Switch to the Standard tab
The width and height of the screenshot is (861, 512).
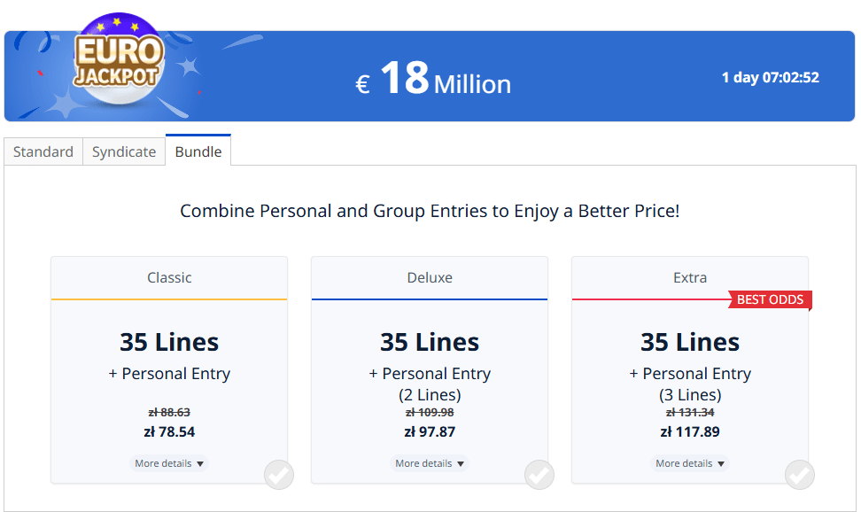pos(43,151)
